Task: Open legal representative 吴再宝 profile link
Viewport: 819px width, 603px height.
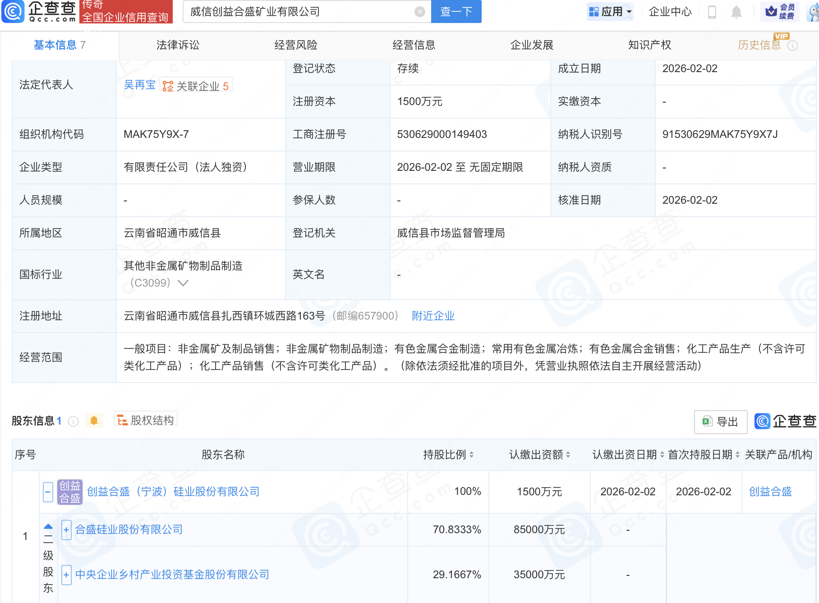Action: tap(139, 85)
